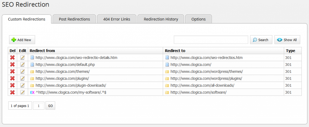Click red X for plugin-downloads redirect
Screen dimensions: 309x127
click(x=12, y=85)
